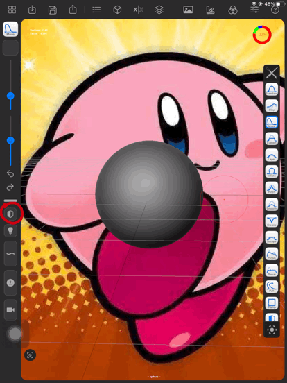Open the bulleted list panel
Image resolution: width=287 pixels, height=383 pixels.
(x=96, y=10)
